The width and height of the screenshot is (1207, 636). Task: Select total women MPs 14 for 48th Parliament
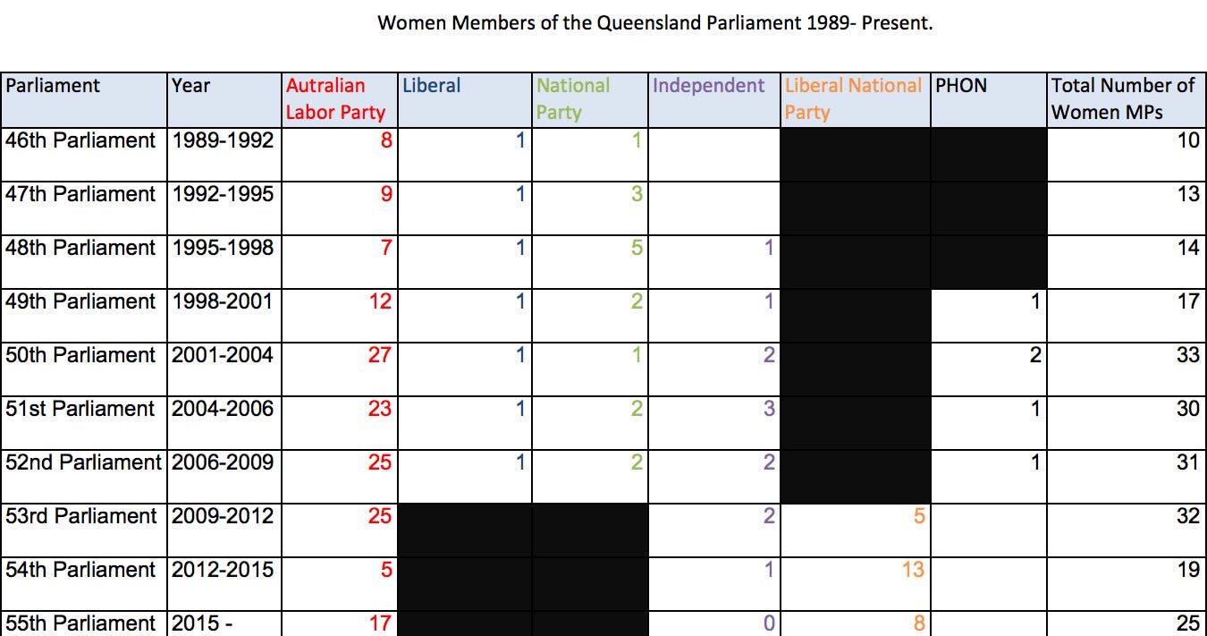pyautogui.click(x=1188, y=248)
